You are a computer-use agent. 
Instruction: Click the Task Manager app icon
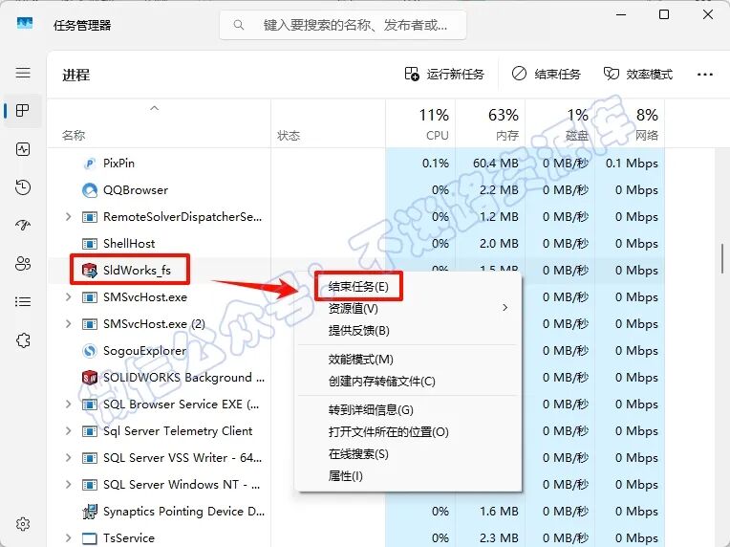point(25,23)
